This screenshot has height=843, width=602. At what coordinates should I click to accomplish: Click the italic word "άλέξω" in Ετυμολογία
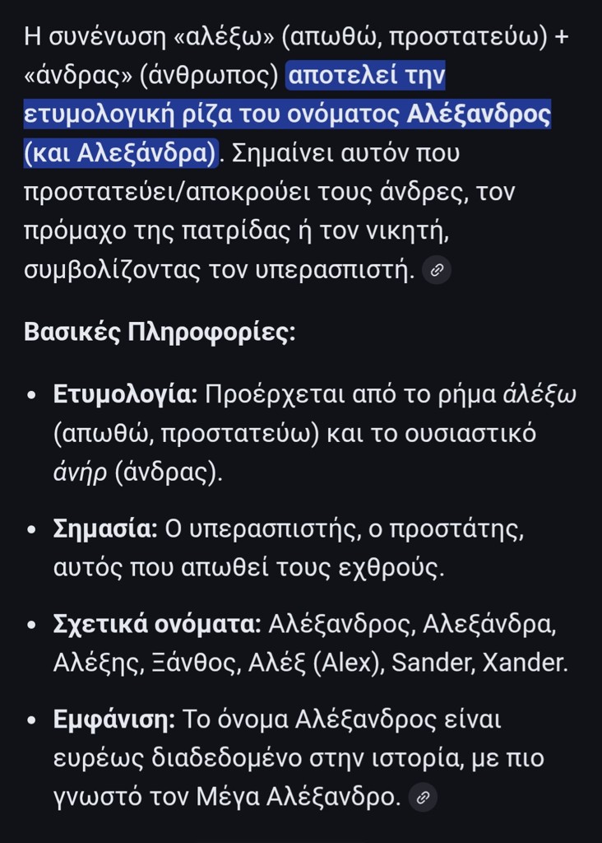539,394
